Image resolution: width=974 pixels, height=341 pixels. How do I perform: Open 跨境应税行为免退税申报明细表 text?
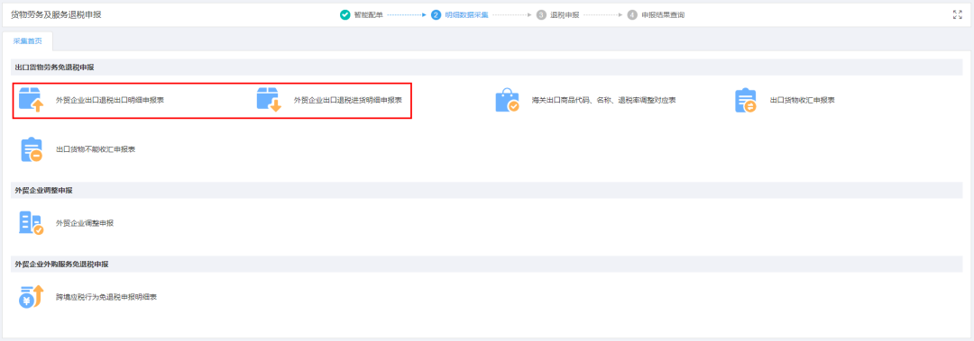106,297
